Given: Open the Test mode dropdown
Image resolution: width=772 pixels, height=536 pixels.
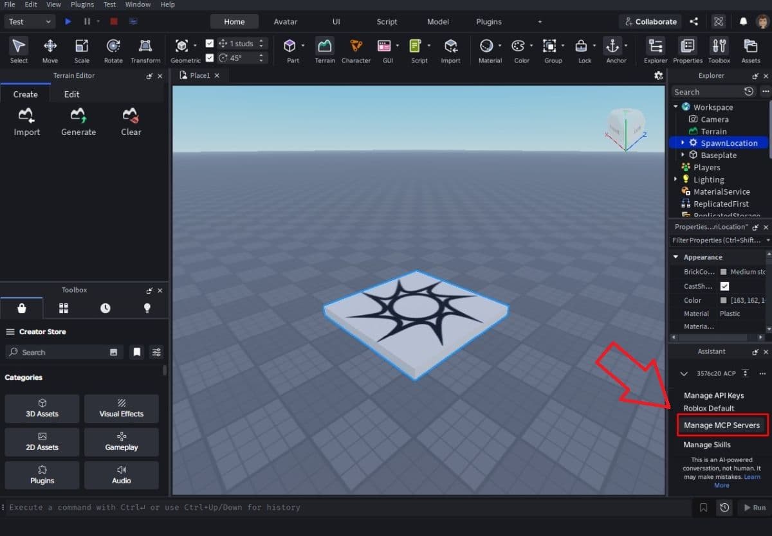Looking at the screenshot, I should [x=30, y=21].
